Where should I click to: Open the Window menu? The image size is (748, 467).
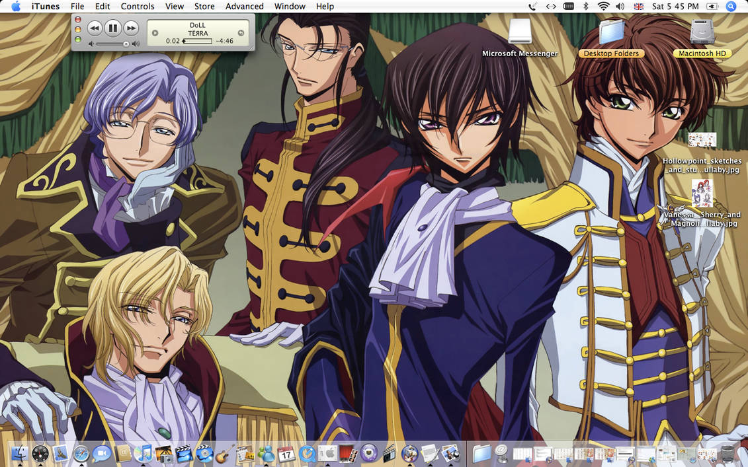pos(290,6)
